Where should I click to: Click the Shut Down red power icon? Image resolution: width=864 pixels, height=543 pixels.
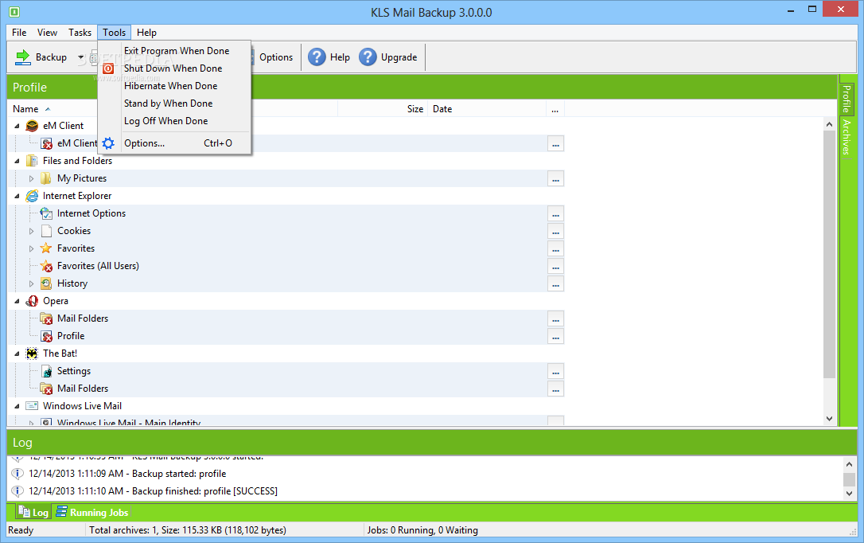(108, 68)
